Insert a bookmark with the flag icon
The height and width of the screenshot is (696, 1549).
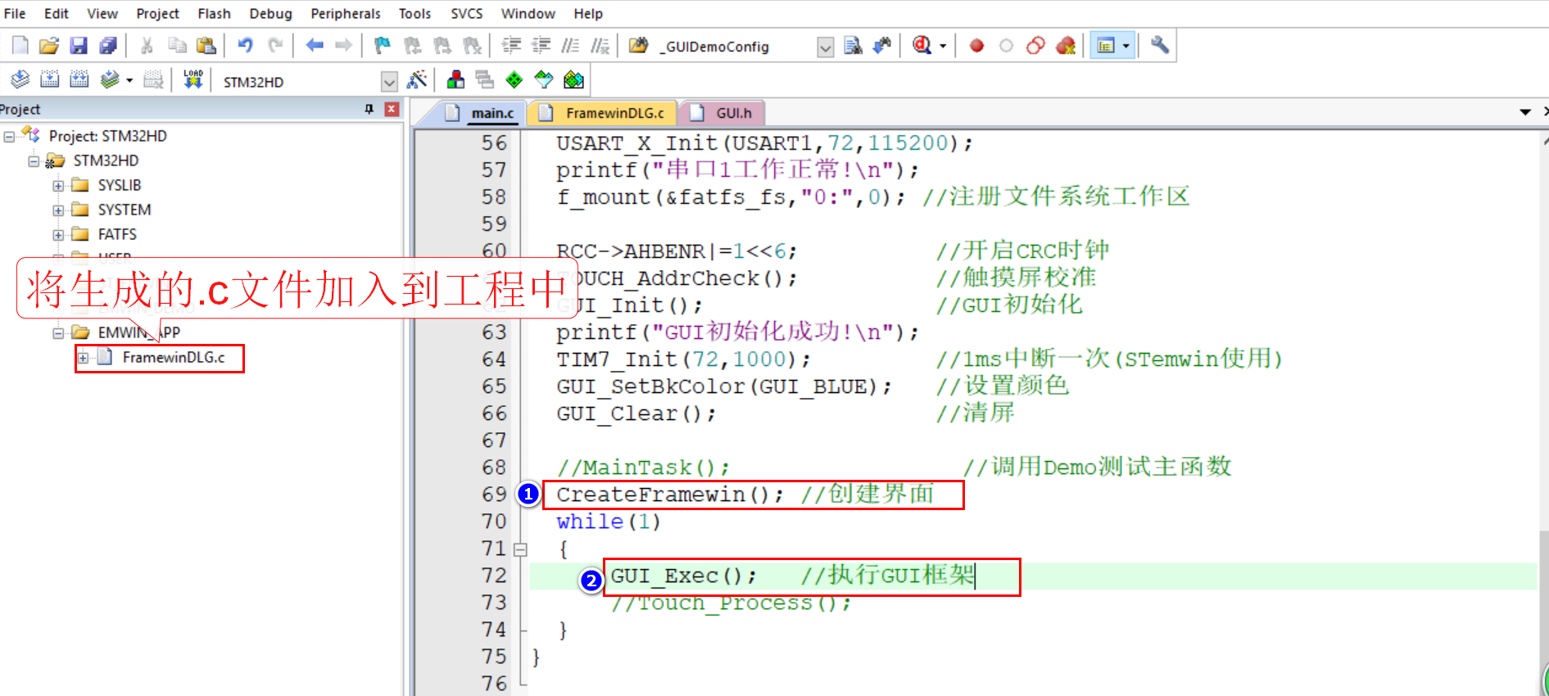click(383, 46)
